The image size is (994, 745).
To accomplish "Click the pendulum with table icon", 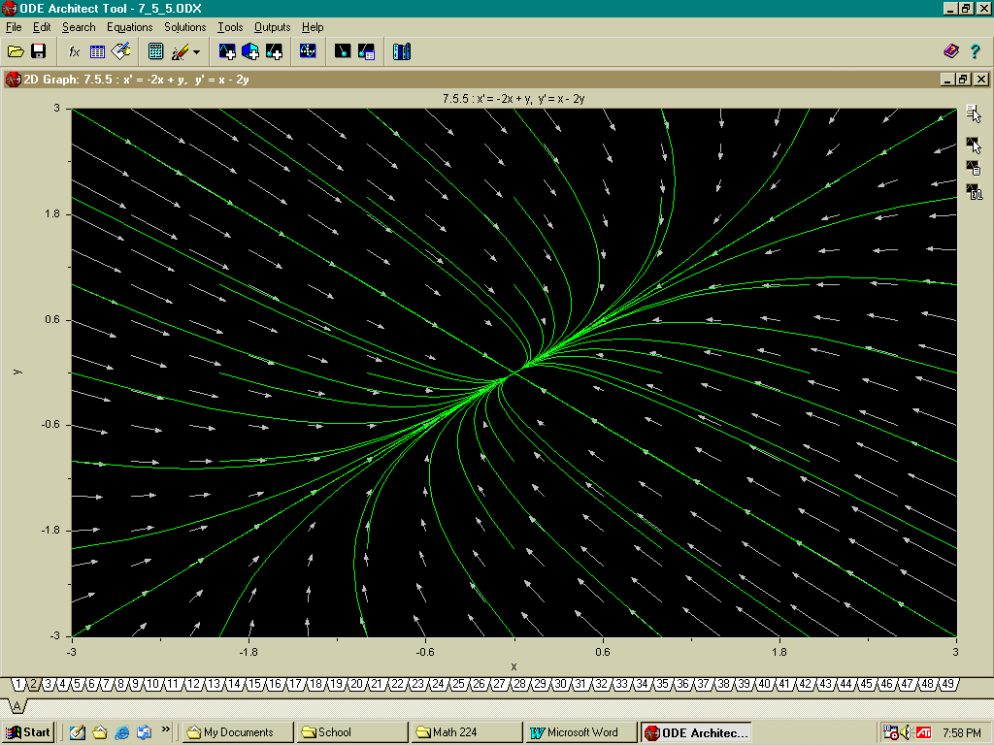I will point(366,51).
